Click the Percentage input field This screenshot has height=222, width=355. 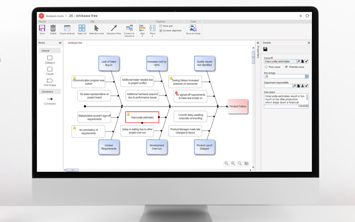click(286, 76)
